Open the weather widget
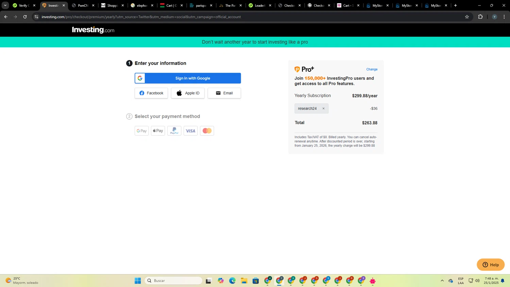This screenshot has width=510, height=287. pyautogui.click(x=22, y=281)
